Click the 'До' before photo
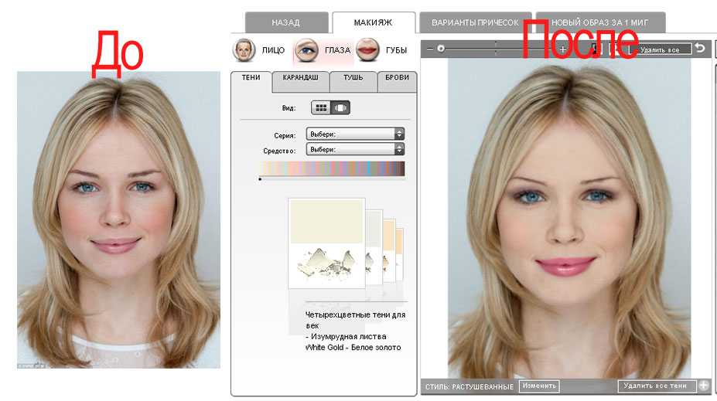 click(118, 219)
